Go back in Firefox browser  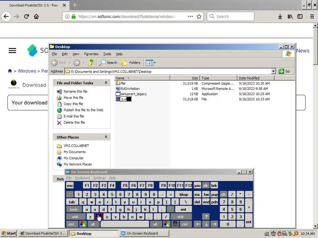pos(6,16)
